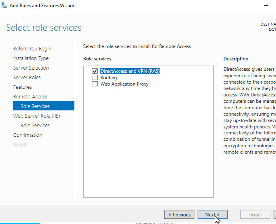The width and height of the screenshot is (276, 224).
Task: Enable the Routing role service checkbox
Action: click(95, 78)
